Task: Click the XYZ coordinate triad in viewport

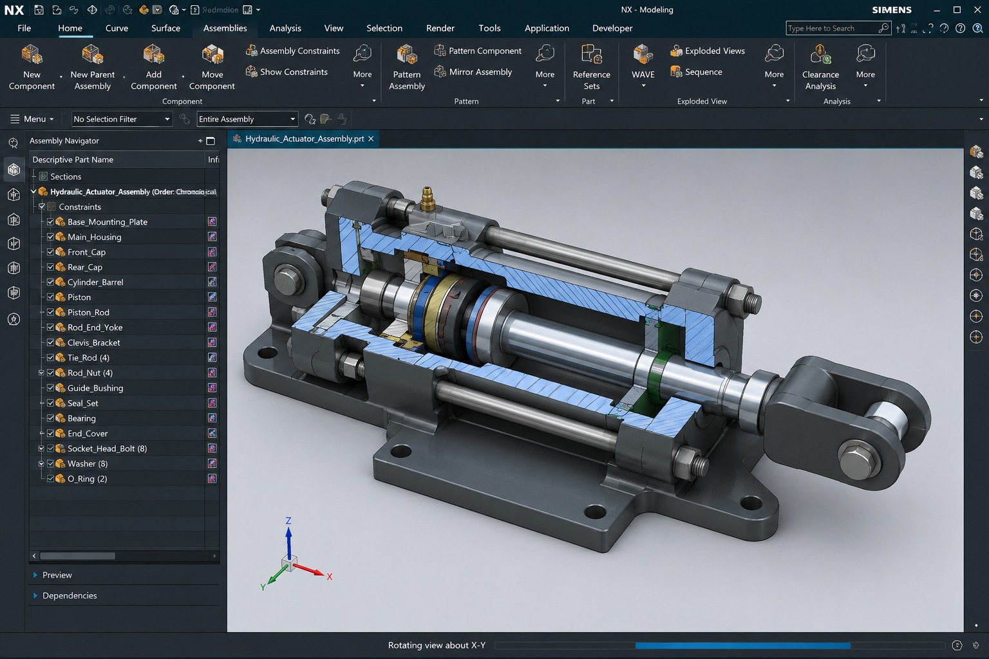Action: [295, 555]
